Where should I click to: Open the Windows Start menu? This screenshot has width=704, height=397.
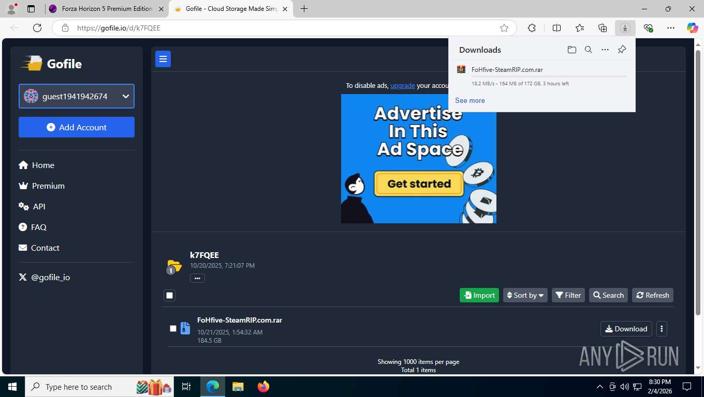pyautogui.click(x=12, y=387)
